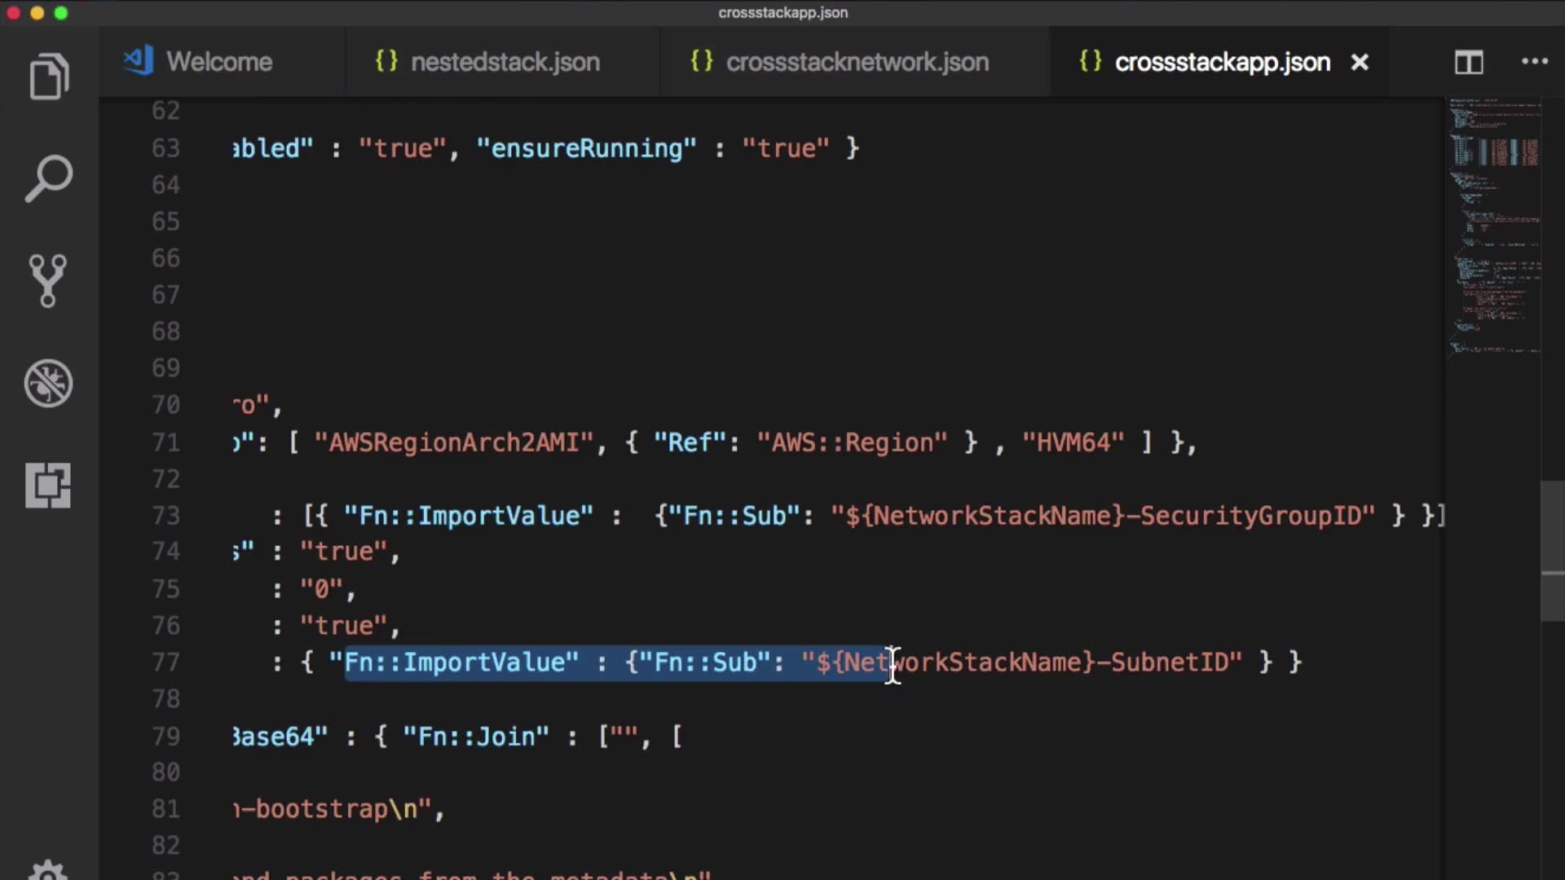The image size is (1565, 880).
Task: Open the Debug view icon
Action: click(49, 383)
